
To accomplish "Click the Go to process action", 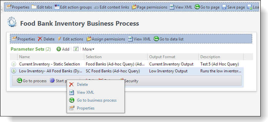I will pyautogui.click(x=32, y=81).
